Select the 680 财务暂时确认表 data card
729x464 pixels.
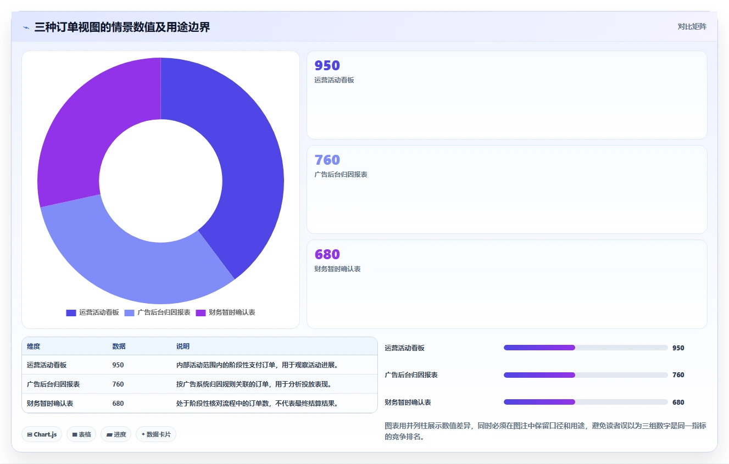(x=507, y=284)
